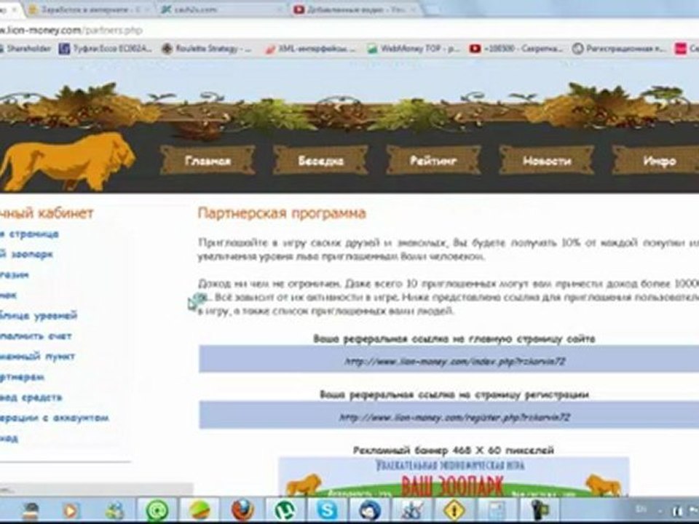This screenshot has height=524, width=699.
Task: Click the Facebook-style icon of Туфли Ecco bookmark
Action: point(64,48)
